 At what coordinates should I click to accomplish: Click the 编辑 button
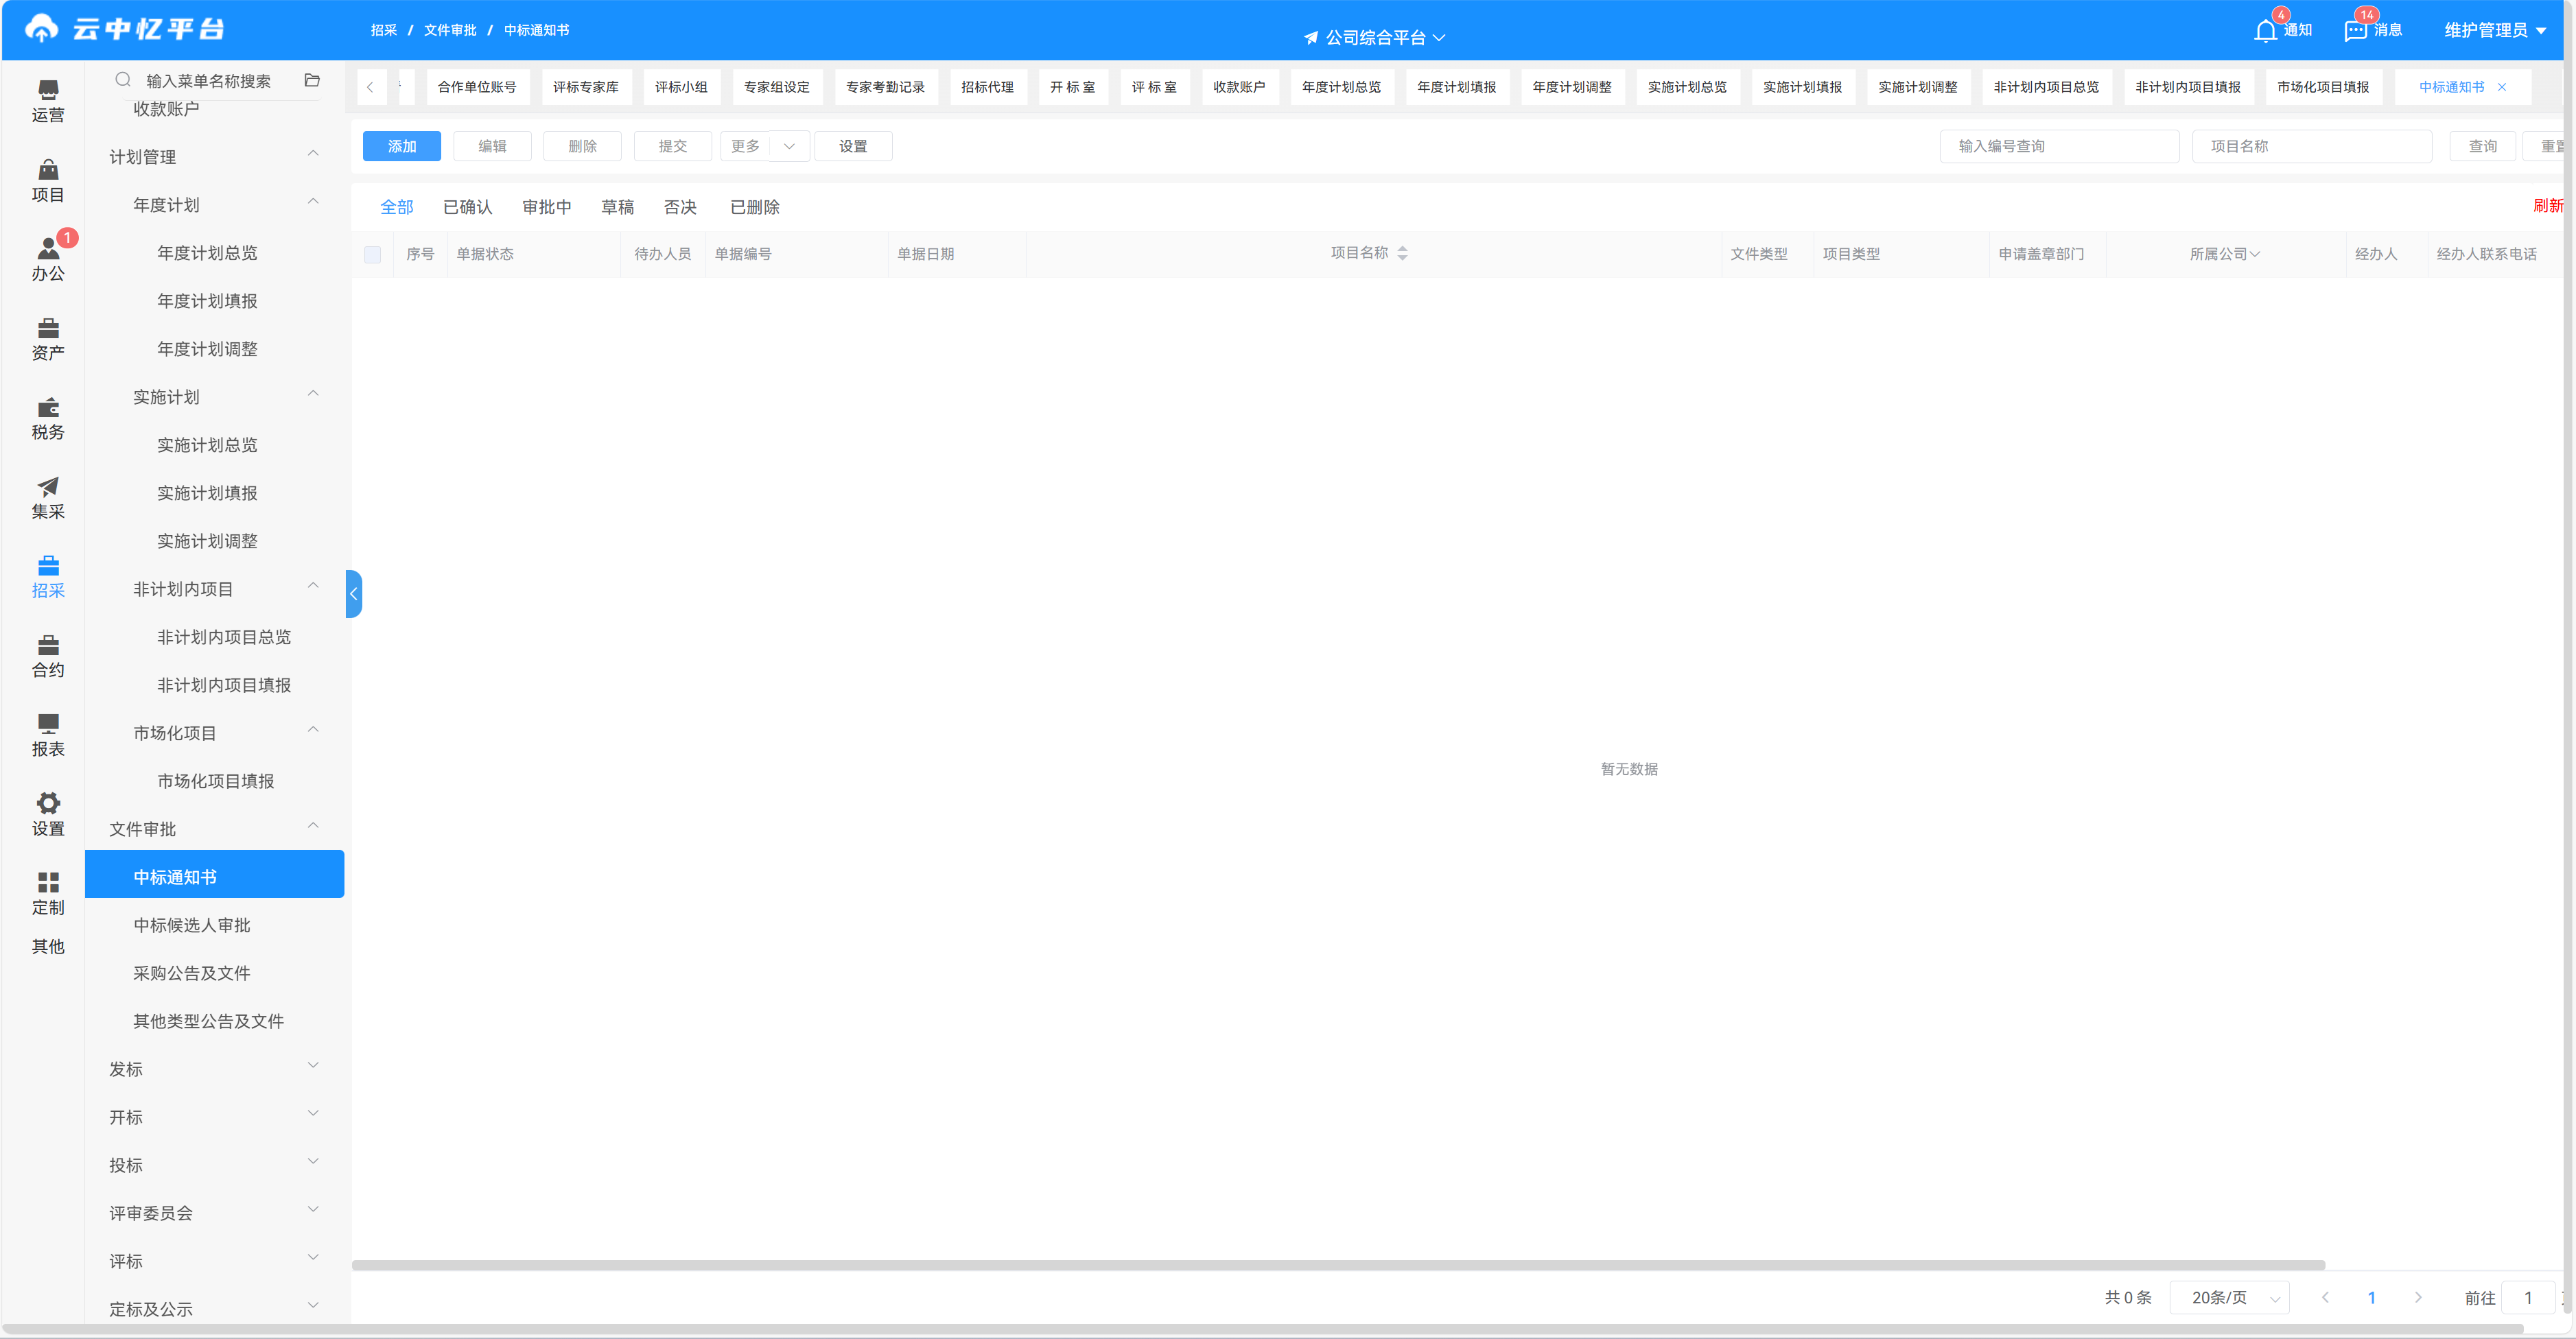click(x=492, y=146)
